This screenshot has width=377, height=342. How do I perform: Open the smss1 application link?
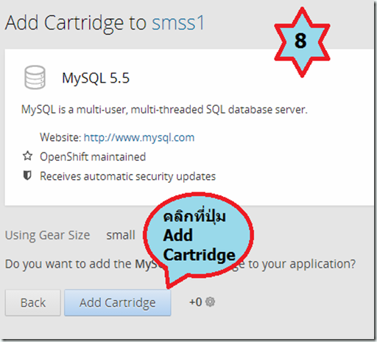[x=178, y=23]
